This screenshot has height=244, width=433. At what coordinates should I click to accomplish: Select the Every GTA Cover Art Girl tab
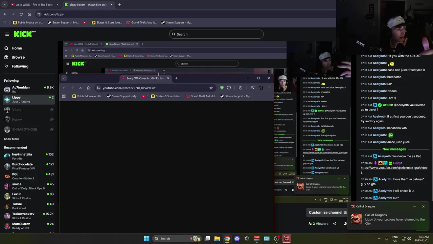(x=146, y=78)
